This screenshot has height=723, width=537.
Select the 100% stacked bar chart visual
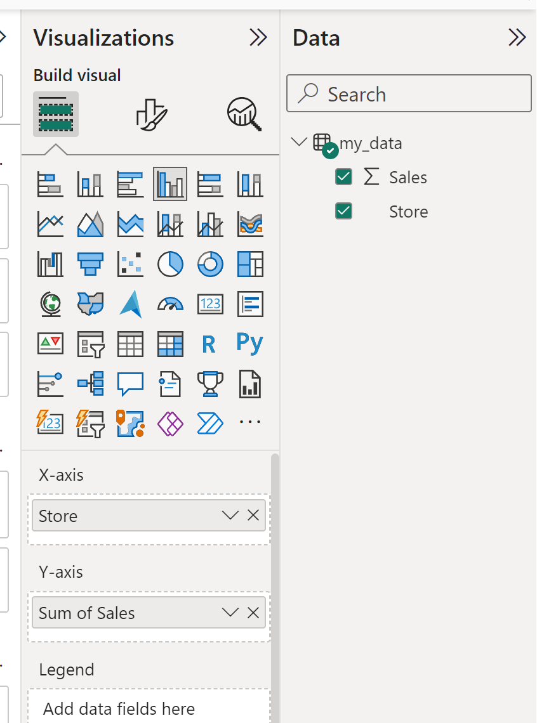(210, 185)
